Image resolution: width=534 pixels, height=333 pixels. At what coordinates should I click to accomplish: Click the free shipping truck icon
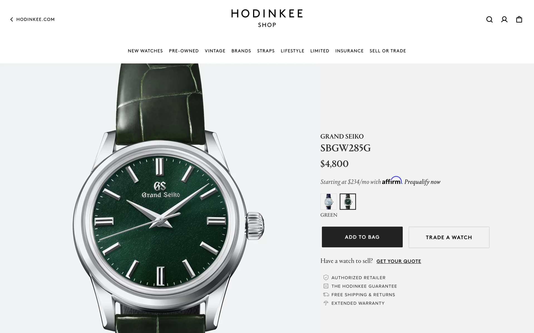tap(326, 295)
